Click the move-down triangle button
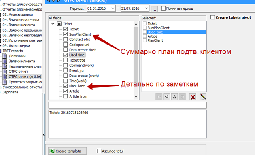Image resolution: width=255 pixels, height=155 pixels. click(x=182, y=97)
